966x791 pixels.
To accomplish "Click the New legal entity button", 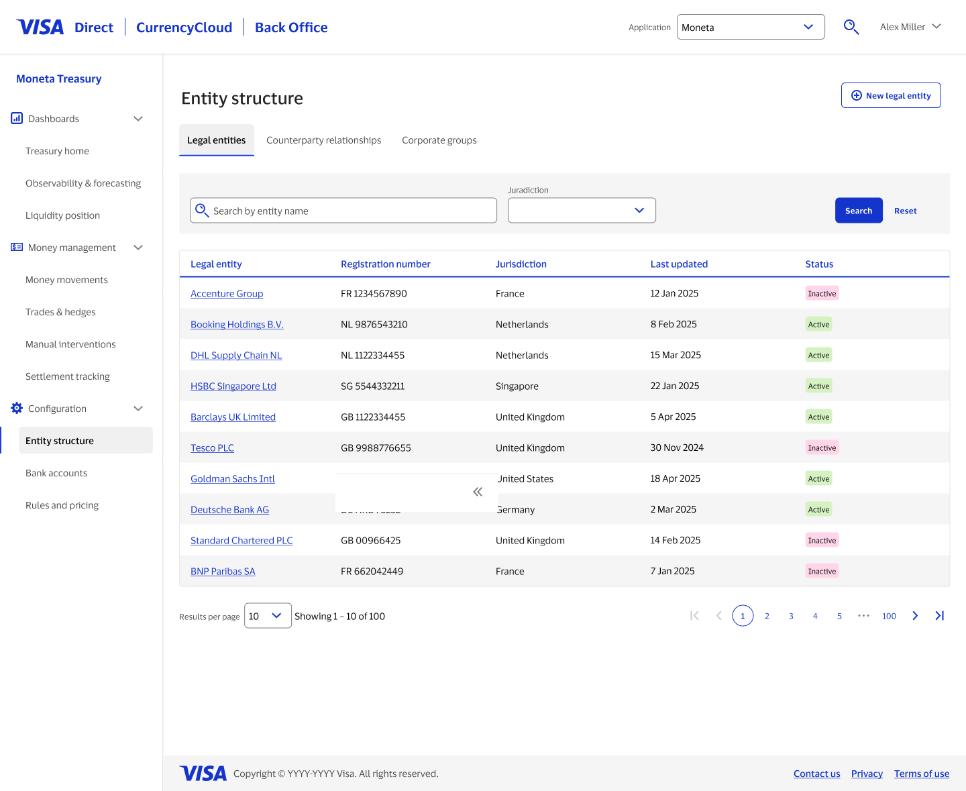I will tap(891, 95).
